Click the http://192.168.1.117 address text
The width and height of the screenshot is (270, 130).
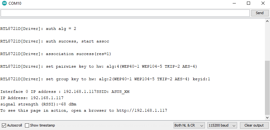142,110
